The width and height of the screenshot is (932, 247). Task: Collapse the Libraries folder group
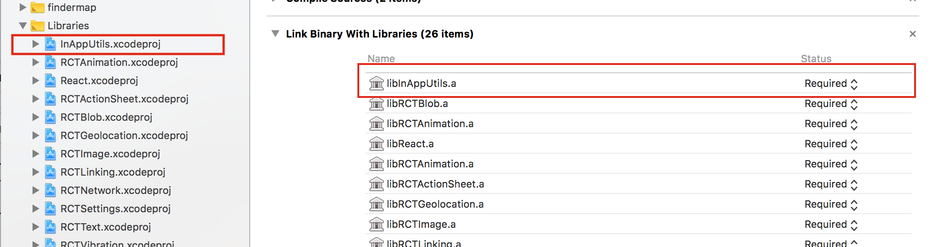22,26
